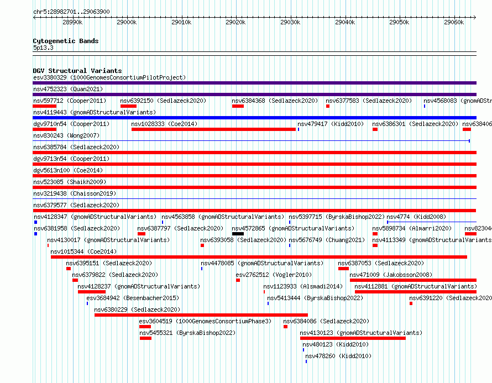Click the nsv597712 (Cooper2011) red bar
492x383 pixels.
pos(45,106)
